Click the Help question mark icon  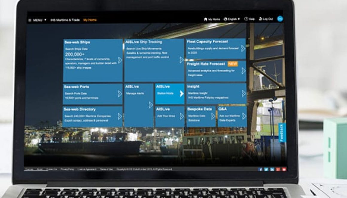pyautogui.click(x=246, y=19)
